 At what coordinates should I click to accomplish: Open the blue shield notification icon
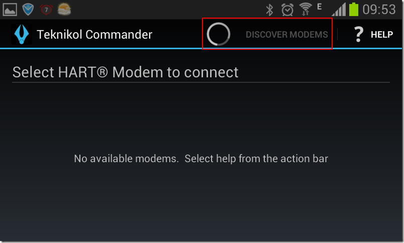(x=28, y=10)
